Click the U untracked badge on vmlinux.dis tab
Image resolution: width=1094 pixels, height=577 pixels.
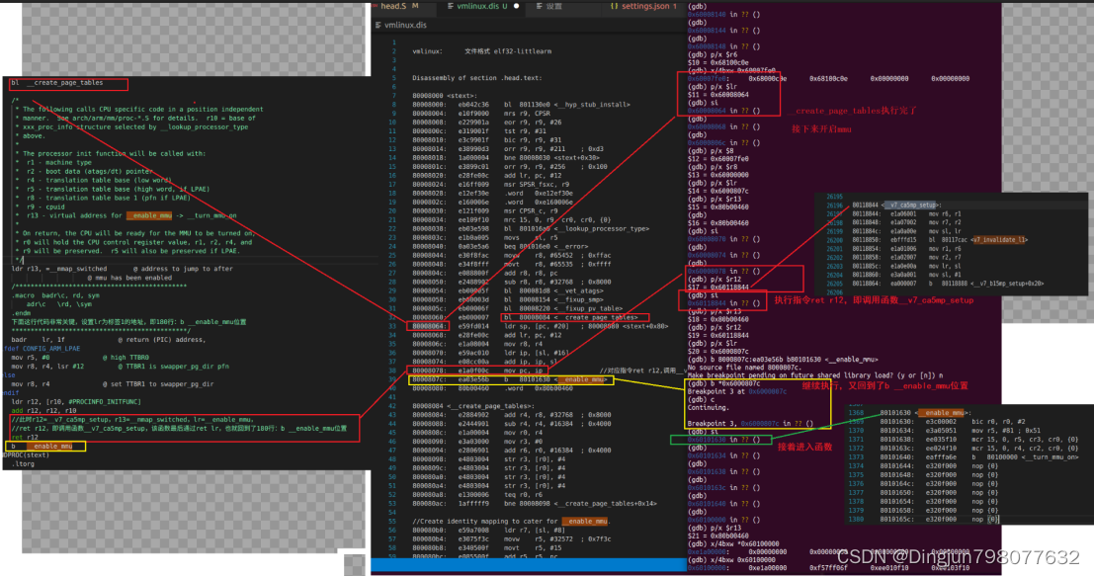point(503,6)
